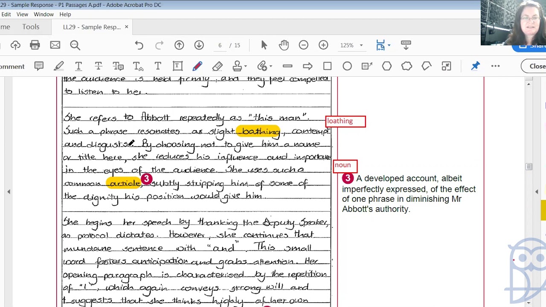Redo action arrow

click(159, 45)
